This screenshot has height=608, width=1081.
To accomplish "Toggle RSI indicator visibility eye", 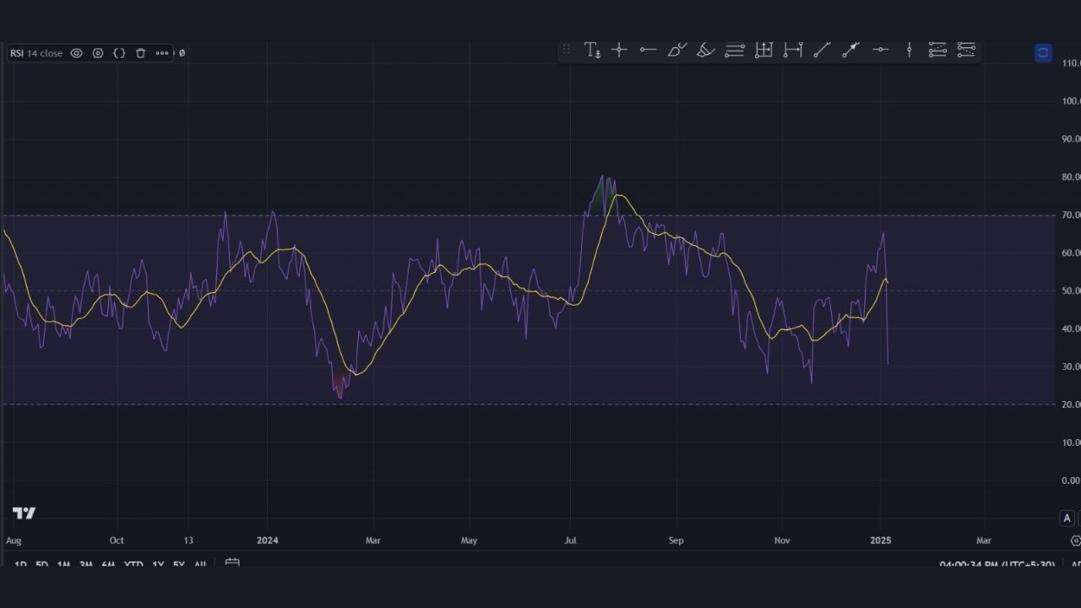I will [x=76, y=53].
